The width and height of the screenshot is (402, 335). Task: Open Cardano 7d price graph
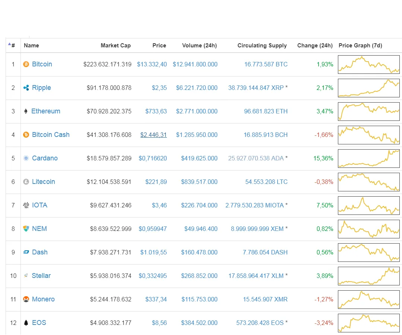click(369, 159)
